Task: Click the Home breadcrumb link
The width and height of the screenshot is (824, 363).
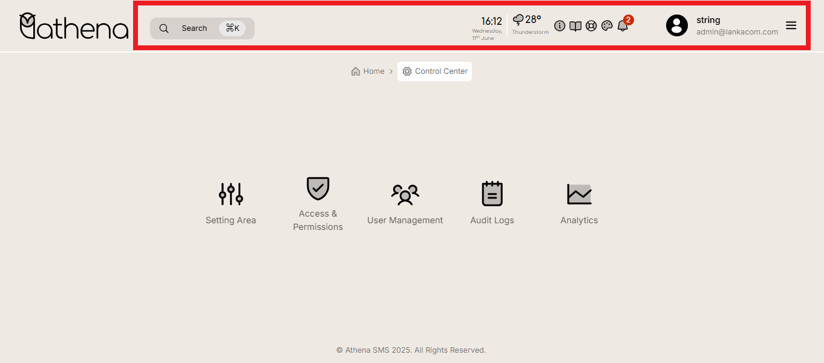Action: 368,71
